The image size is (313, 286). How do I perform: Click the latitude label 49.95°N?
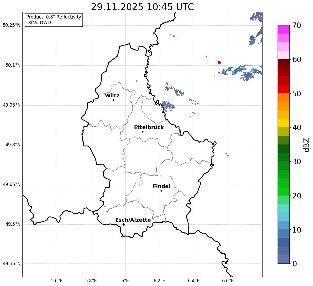tap(12, 105)
